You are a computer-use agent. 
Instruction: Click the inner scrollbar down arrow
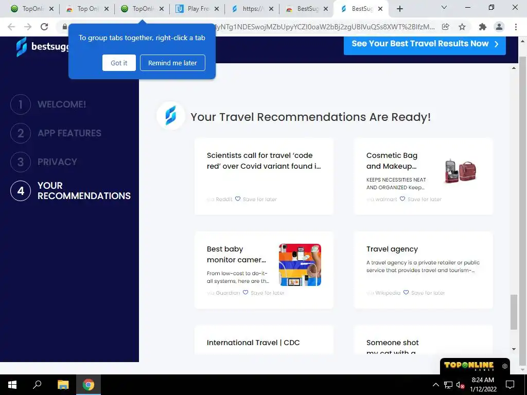tap(514, 349)
